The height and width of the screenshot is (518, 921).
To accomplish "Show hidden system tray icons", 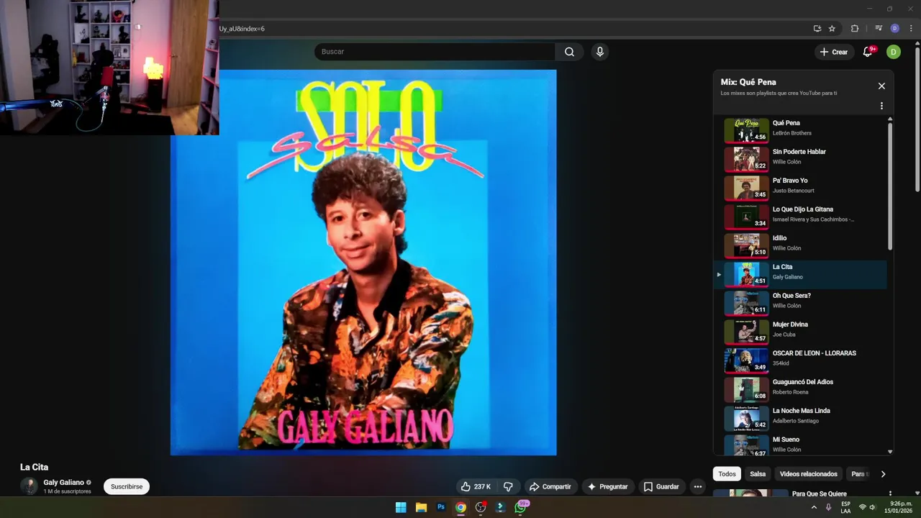I will (x=814, y=507).
